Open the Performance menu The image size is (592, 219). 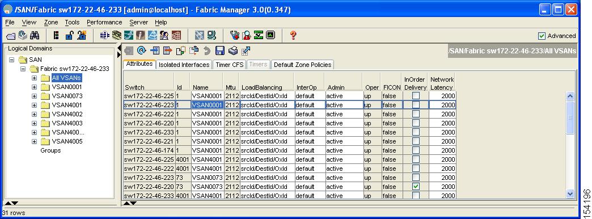[x=104, y=22]
